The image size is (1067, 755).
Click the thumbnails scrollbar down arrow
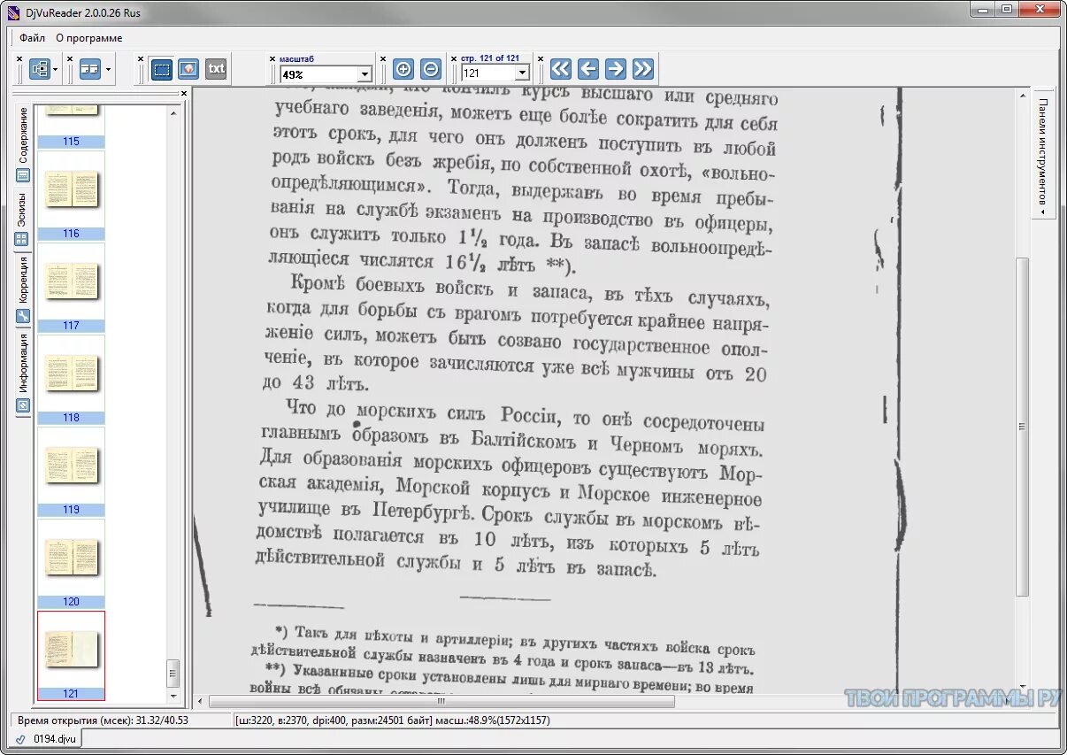pos(173,697)
